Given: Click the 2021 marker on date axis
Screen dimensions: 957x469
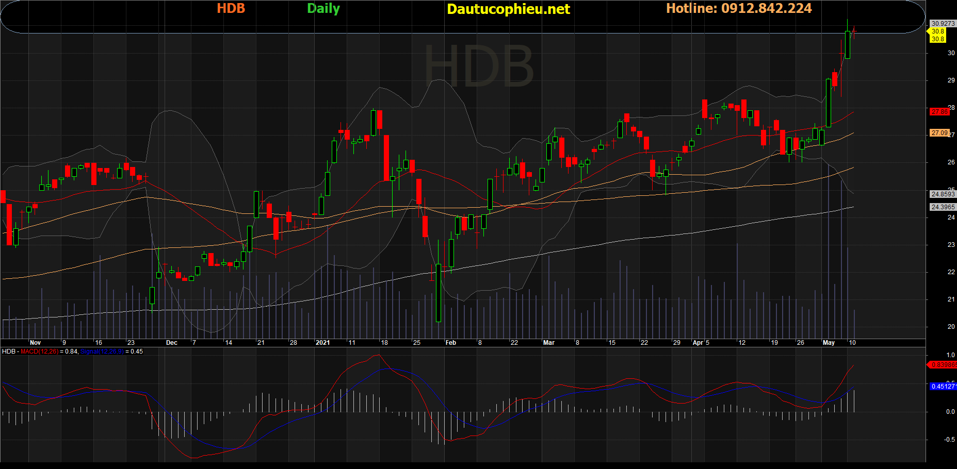Looking at the screenshot, I should 322,343.
